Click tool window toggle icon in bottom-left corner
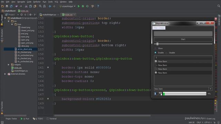221x124 pixels. point(2,123)
